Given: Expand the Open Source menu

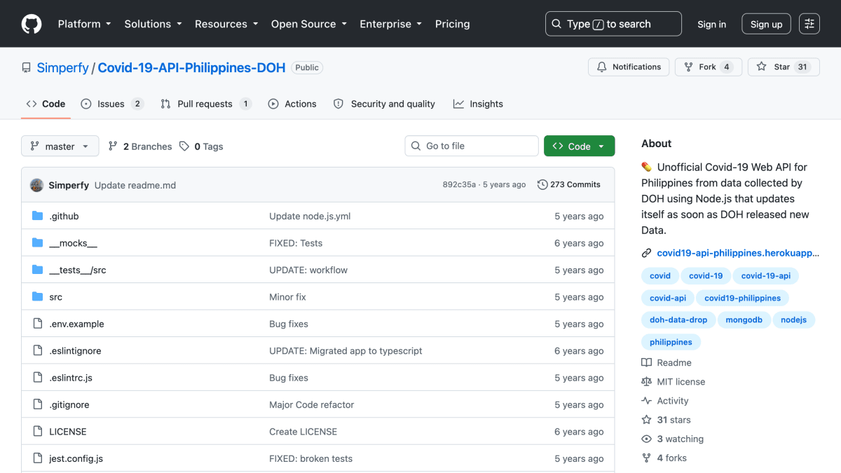Looking at the screenshot, I should tap(309, 24).
